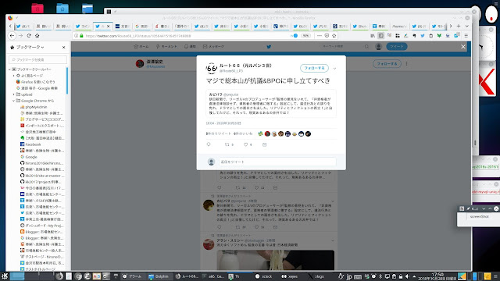Click the Firefox forward arrow
Image resolution: width=500 pixels, height=281 pixels.
pyautogui.click(x=21, y=36)
